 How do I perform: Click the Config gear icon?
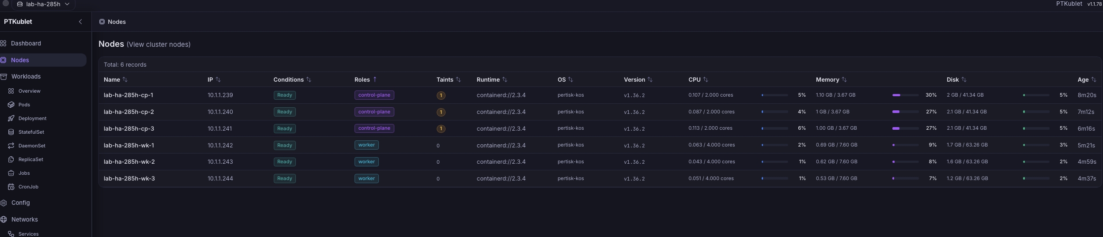(4, 203)
